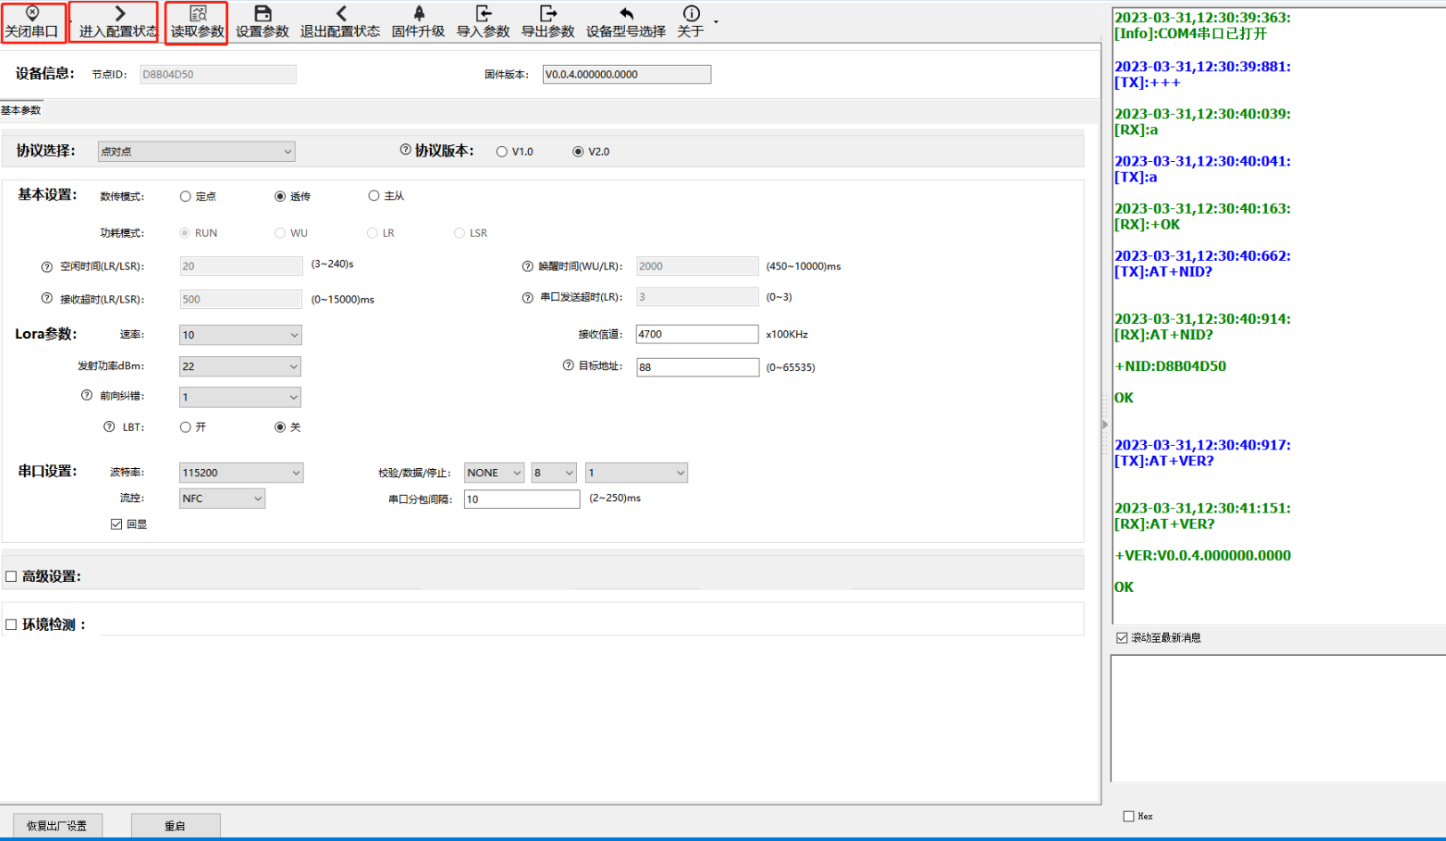Click the 导入参数 icon
The height and width of the screenshot is (841, 1446).
point(483,13)
